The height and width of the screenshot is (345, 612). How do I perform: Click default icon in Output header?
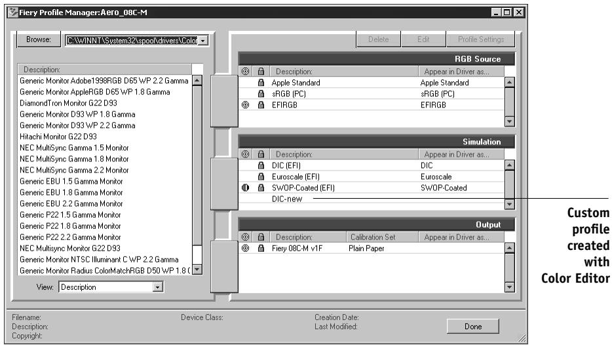coord(245,237)
